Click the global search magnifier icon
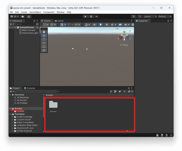Viewport: 182px width, 151px height. (x=140, y=16)
